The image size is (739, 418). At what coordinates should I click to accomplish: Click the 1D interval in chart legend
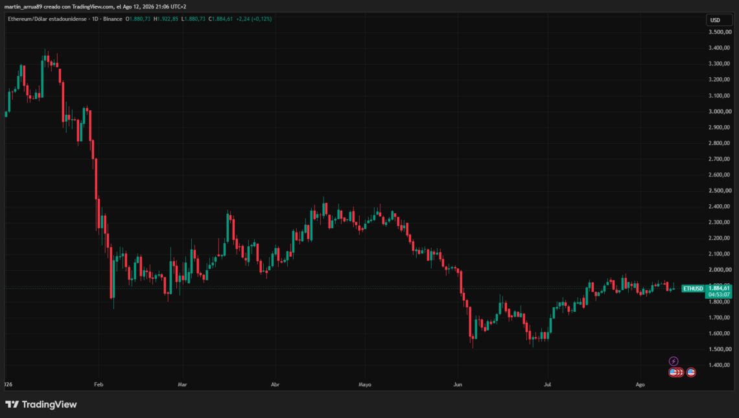(x=95, y=19)
